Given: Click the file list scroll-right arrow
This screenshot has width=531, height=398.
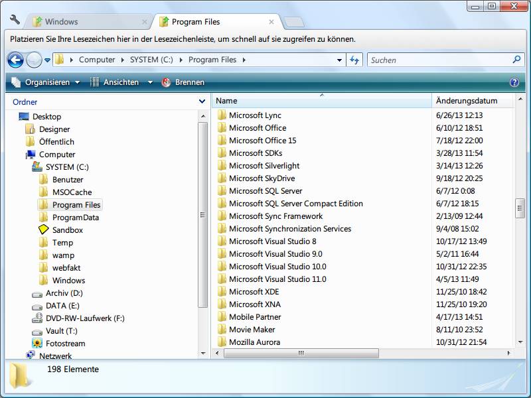Looking at the screenshot, I should [508, 353].
